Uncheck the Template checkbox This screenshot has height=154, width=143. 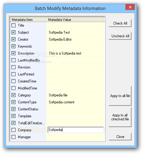point(13,116)
